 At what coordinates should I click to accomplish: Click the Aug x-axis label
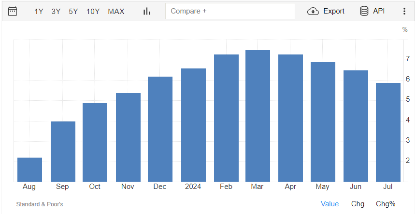click(29, 187)
